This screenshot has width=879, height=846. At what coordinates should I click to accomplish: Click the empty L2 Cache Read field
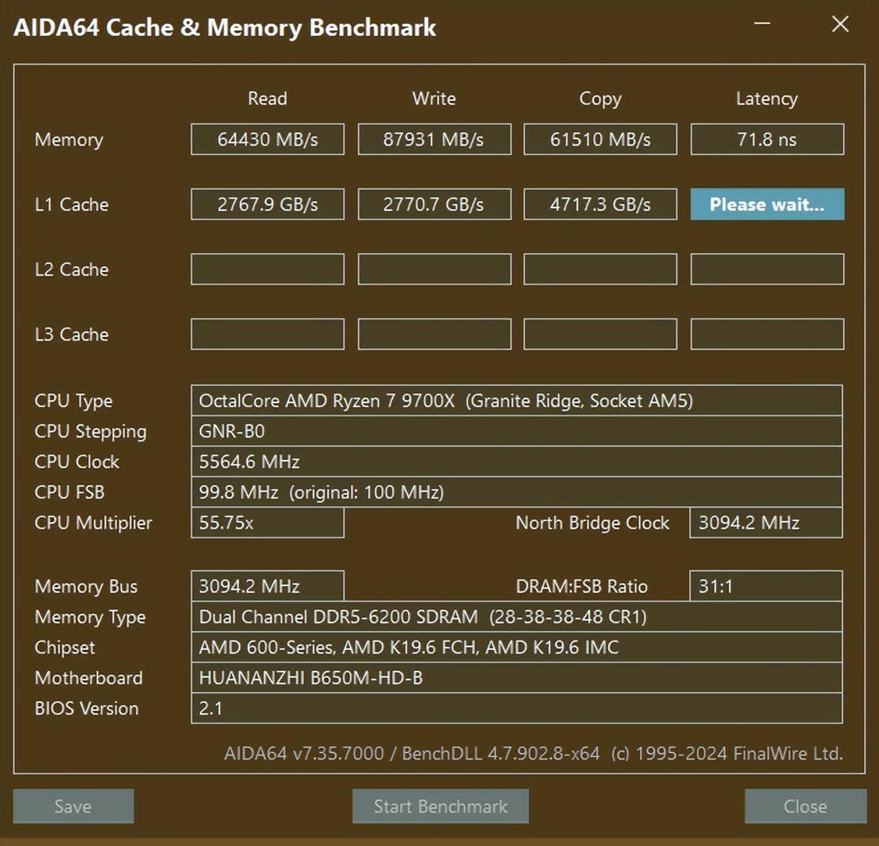click(268, 270)
